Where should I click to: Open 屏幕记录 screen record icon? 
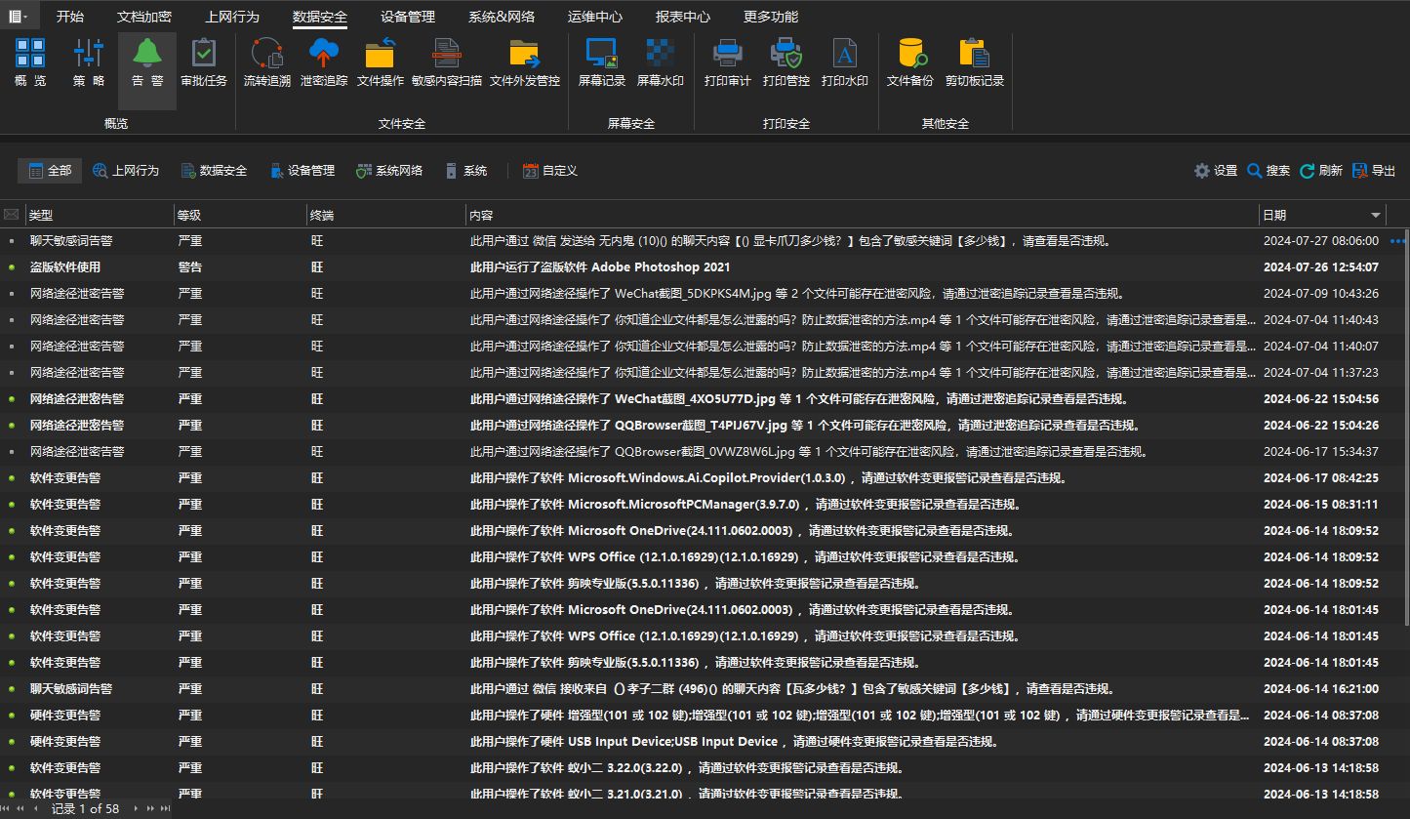coord(601,64)
